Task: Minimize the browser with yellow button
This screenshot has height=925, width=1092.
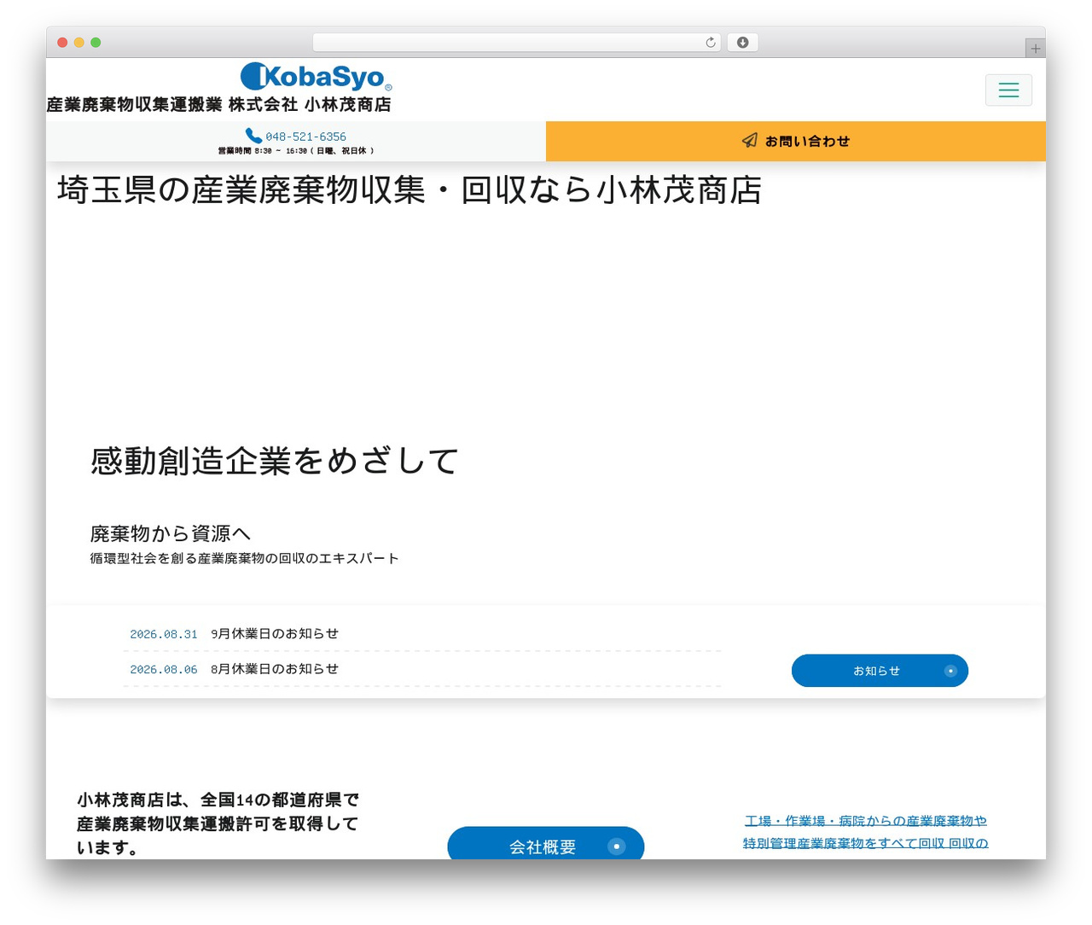Action: pyautogui.click(x=79, y=43)
